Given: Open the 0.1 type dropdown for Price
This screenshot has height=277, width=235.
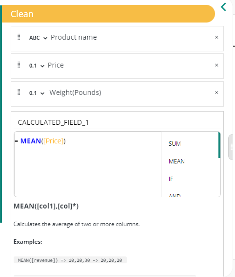Looking at the screenshot, I should [37, 66].
